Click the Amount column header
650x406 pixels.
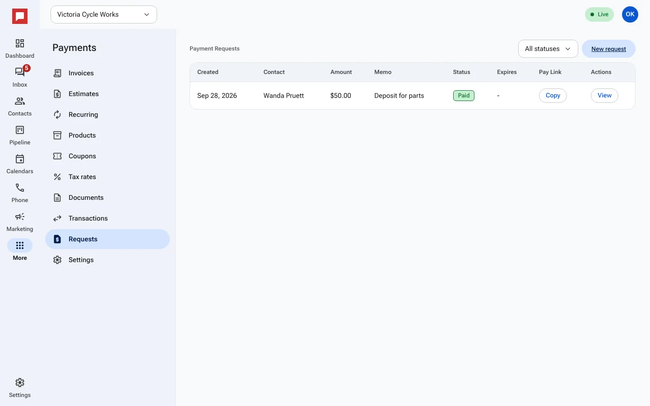pos(341,72)
